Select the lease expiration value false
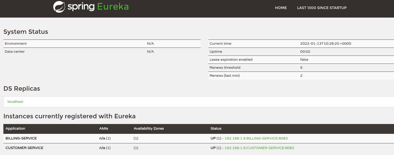Screen dimensions: 394x155 pyautogui.click(x=304, y=60)
